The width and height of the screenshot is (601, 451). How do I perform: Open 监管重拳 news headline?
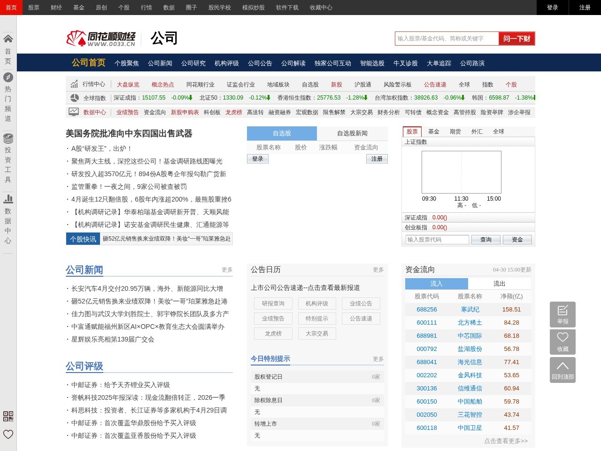[129, 187]
